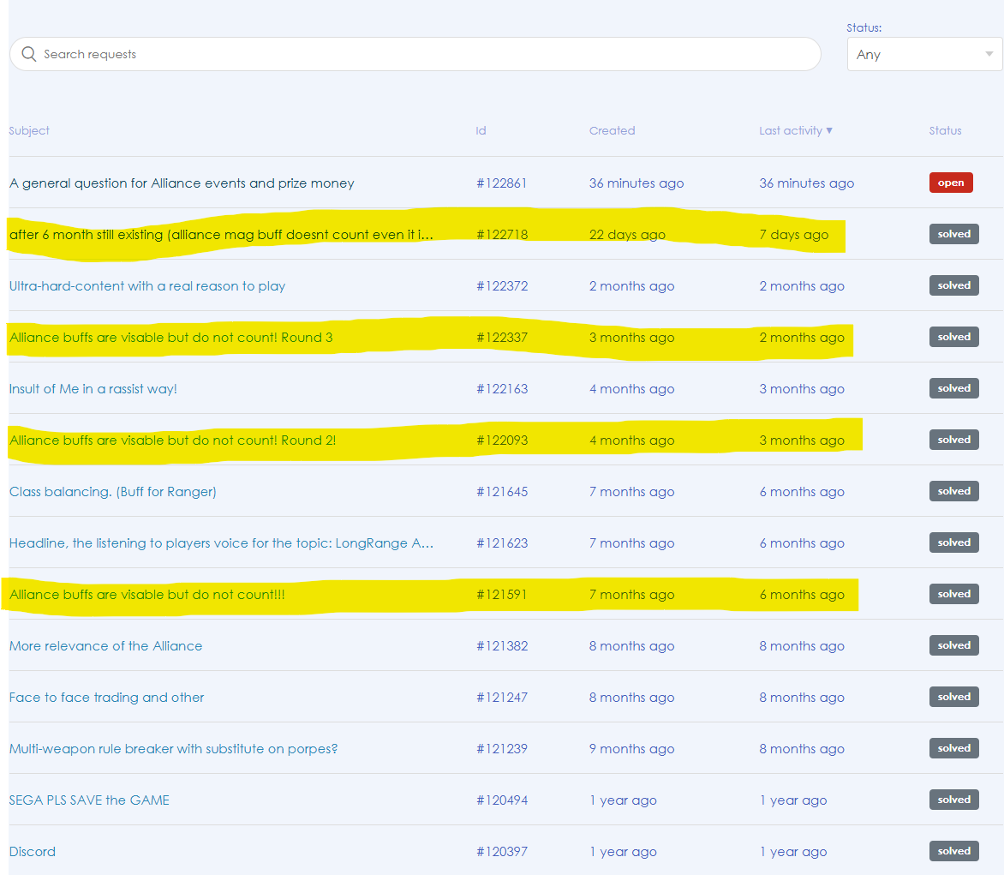The width and height of the screenshot is (1004, 875).
Task: Select request id #122337
Action: [x=501, y=338]
